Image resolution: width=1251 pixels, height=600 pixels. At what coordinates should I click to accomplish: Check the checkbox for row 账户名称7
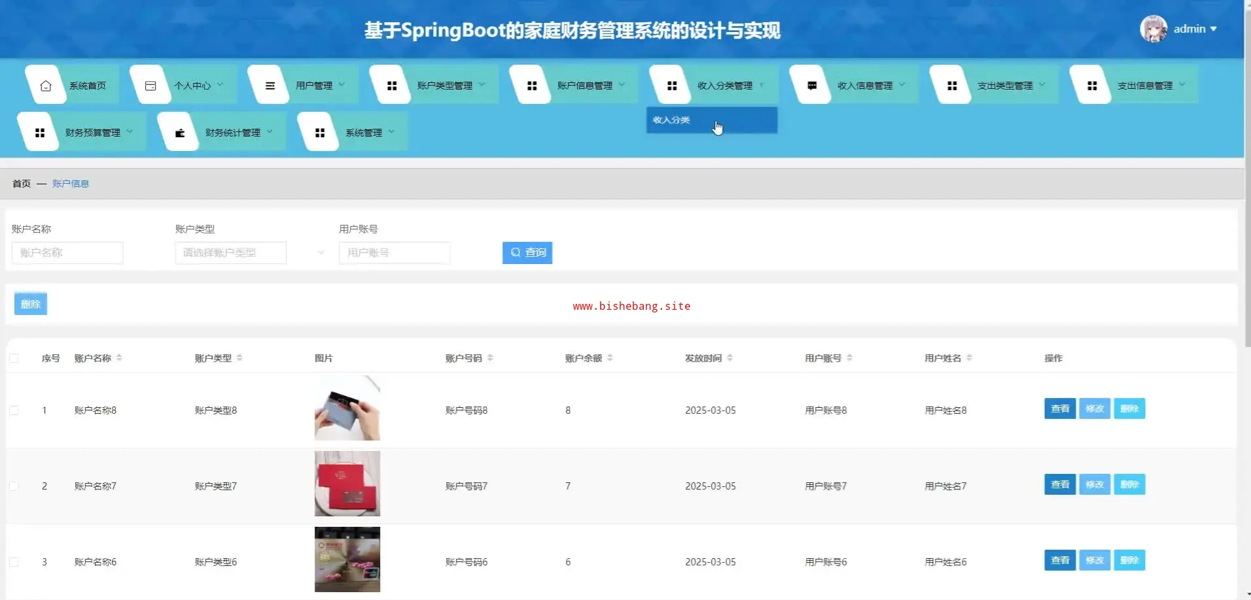(x=14, y=486)
